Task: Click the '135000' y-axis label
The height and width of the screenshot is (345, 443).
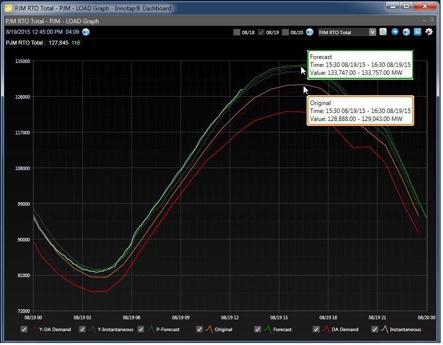Action: [22, 61]
